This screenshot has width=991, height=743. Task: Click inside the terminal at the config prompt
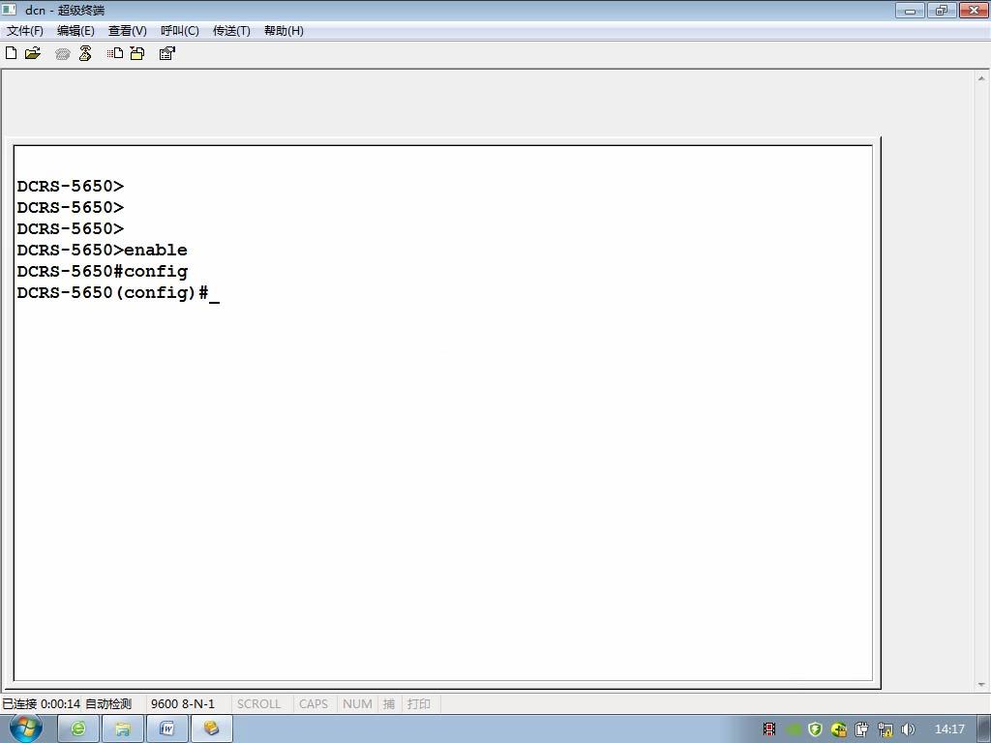point(117,292)
